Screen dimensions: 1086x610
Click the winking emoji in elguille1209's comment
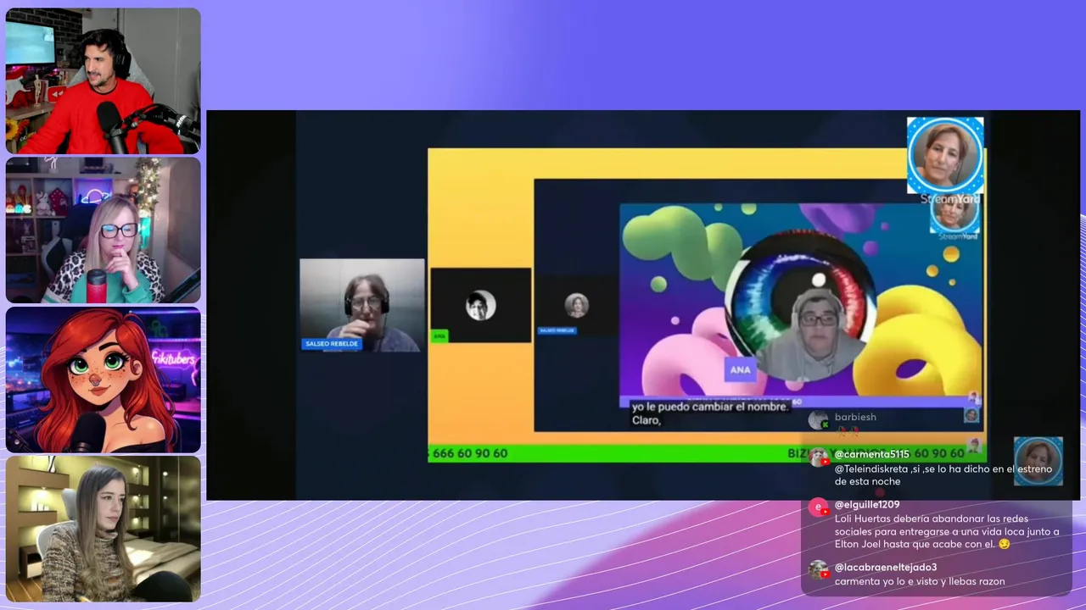[1005, 544]
